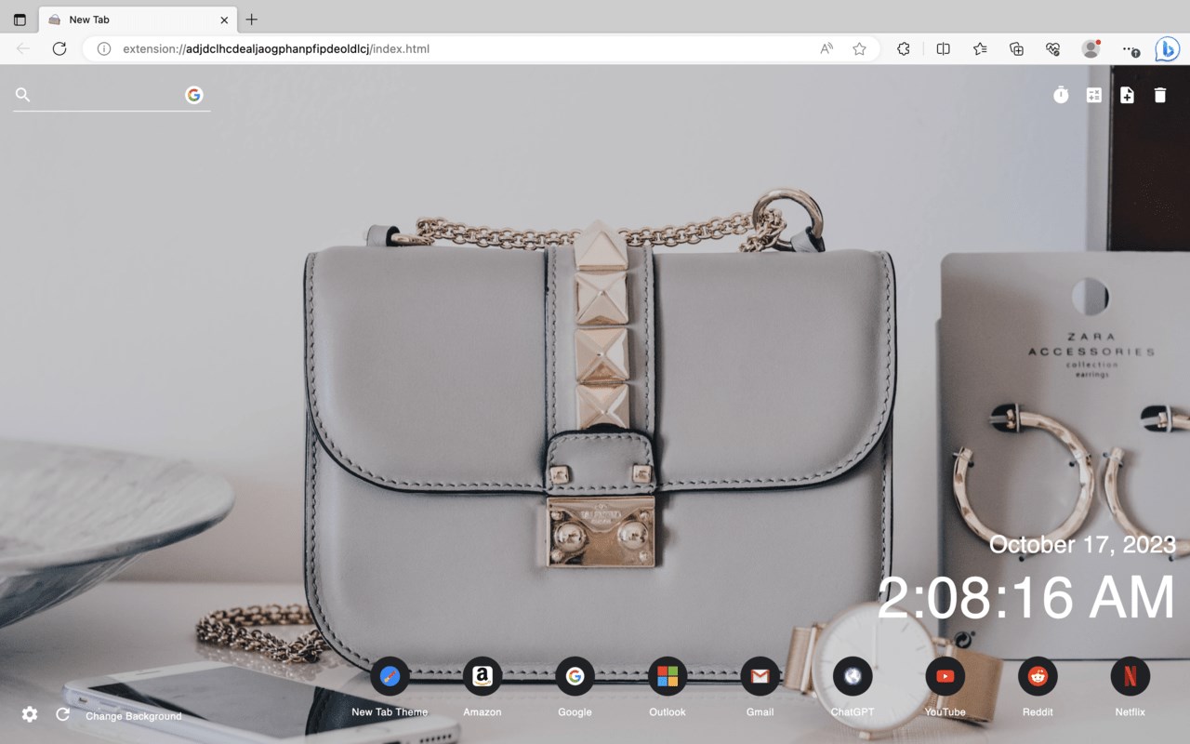Open the Collections button
Screen dimensions: 1190x744
pyautogui.click(x=1017, y=49)
